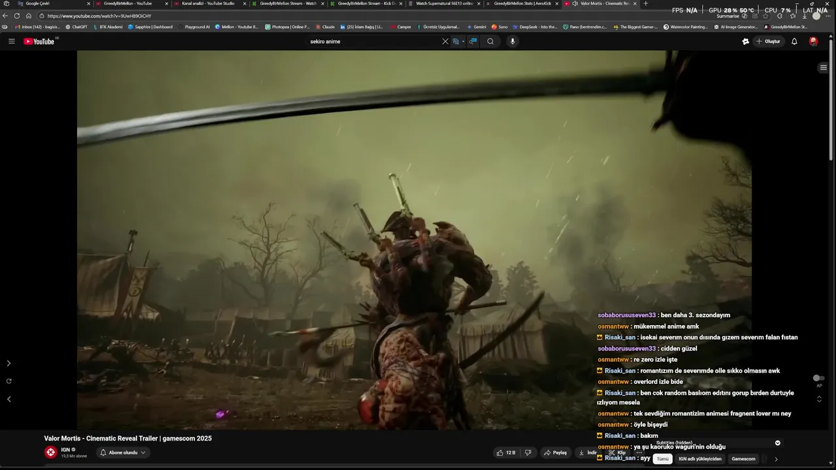The height and width of the screenshot is (470, 836).
Task: Open the Sapphire Dashboard bookmark
Action: pyautogui.click(x=150, y=27)
